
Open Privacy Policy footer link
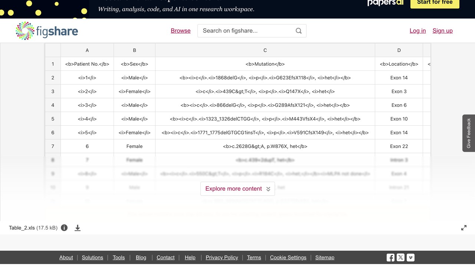point(222,257)
